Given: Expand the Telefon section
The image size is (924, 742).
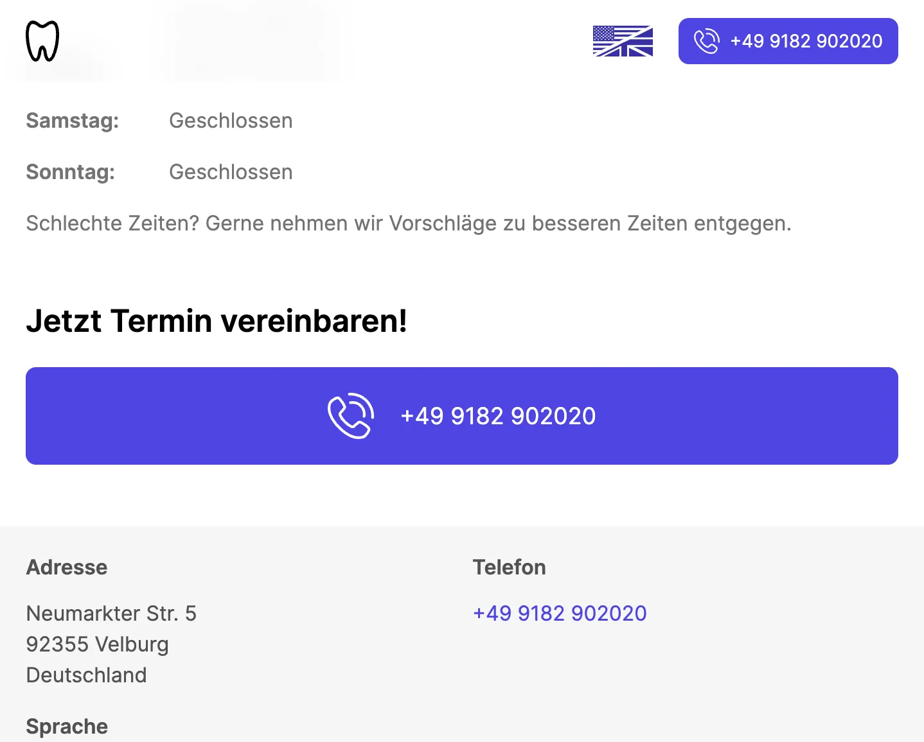Looking at the screenshot, I should [509, 567].
